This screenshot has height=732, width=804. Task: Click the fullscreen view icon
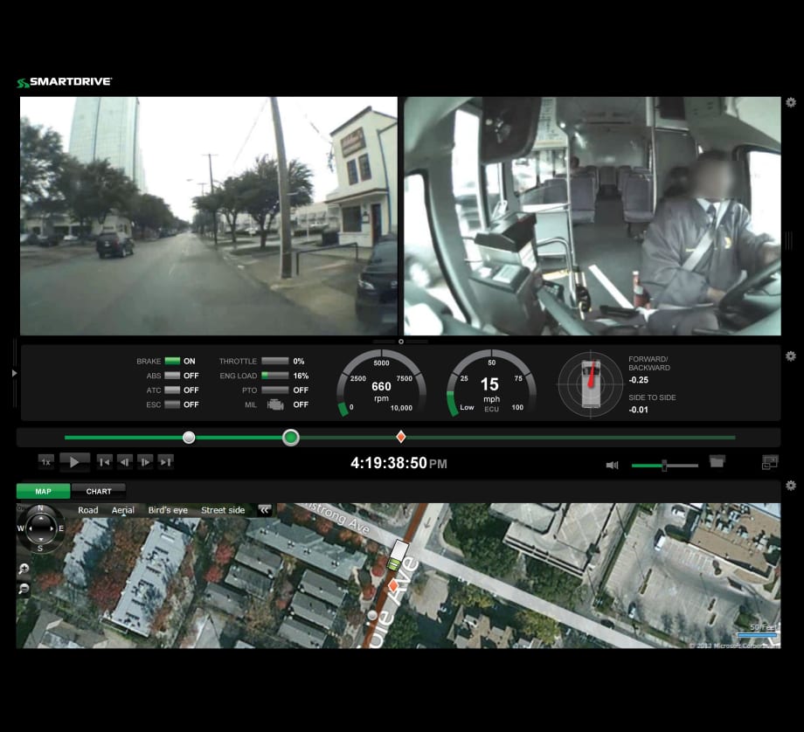click(770, 463)
